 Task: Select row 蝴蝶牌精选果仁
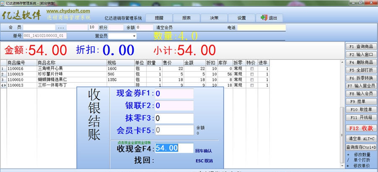pos(135,80)
